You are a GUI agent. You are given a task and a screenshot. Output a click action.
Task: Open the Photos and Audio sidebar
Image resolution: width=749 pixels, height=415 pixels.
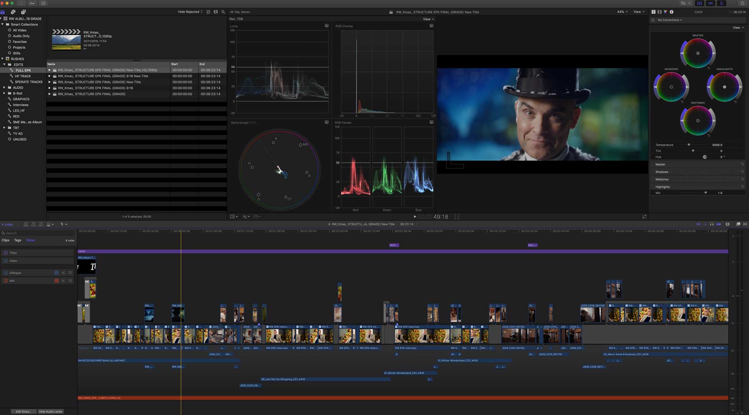13,12
